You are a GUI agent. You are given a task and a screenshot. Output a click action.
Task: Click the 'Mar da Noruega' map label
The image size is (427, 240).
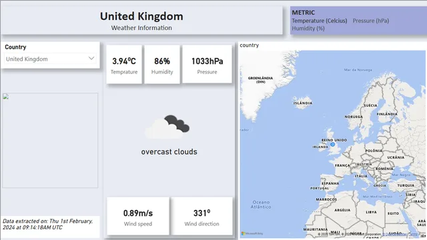tap(358, 70)
